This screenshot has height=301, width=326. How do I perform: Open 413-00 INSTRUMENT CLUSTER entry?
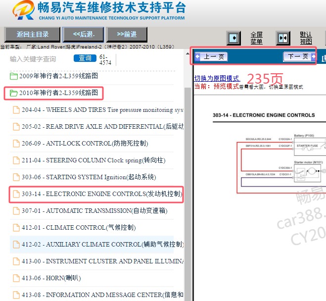(x=102, y=261)
